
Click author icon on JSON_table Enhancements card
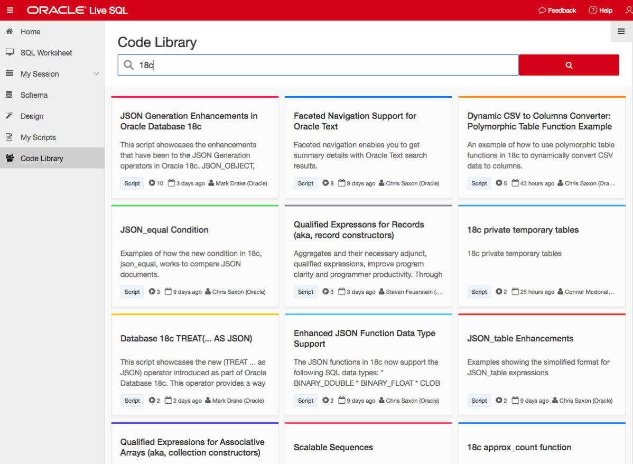(x=555, y=400)
